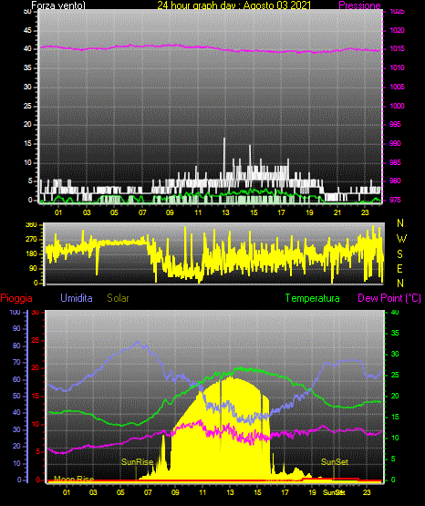425x506 pixels.
Task: Click the 1015 pressure scale value
Action: click(397, 48)
